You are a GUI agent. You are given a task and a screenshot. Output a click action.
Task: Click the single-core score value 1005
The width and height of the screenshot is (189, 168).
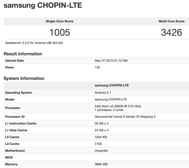point(59,32)
